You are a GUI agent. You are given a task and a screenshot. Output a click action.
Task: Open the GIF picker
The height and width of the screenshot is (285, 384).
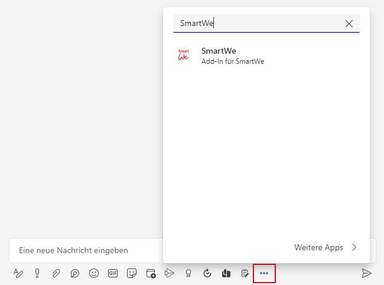coord(113,273)
